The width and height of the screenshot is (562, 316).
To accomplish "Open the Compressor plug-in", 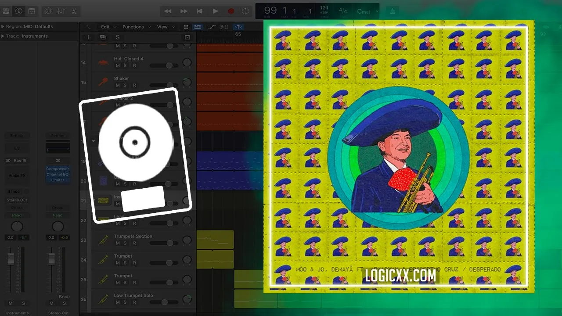I will 58,169.
